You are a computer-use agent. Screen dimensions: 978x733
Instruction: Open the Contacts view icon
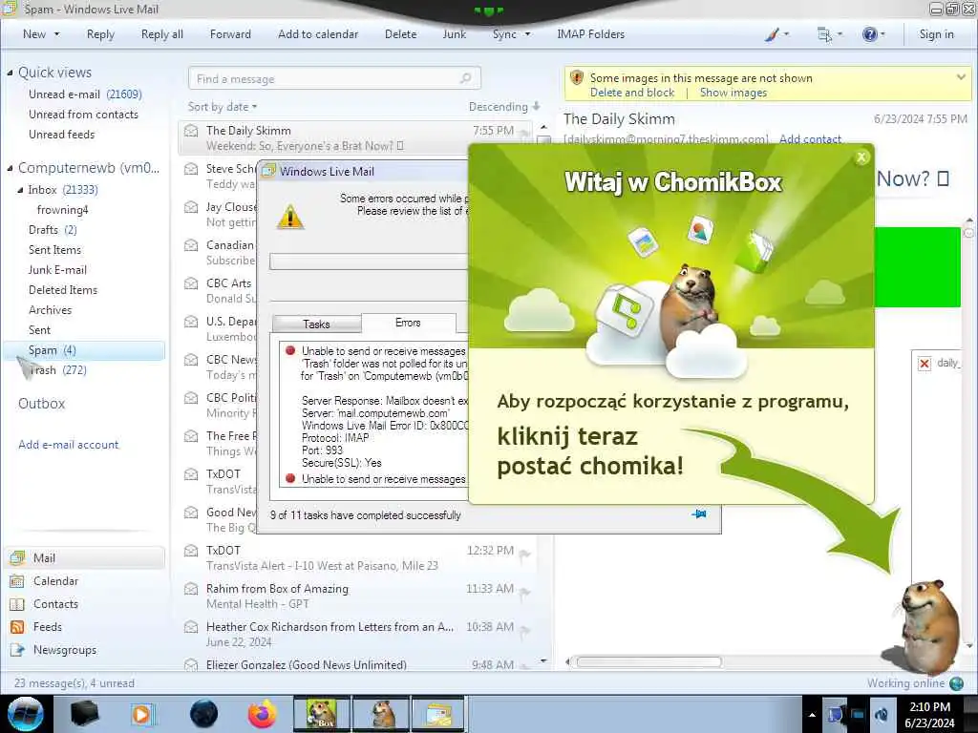pos(17,604)
